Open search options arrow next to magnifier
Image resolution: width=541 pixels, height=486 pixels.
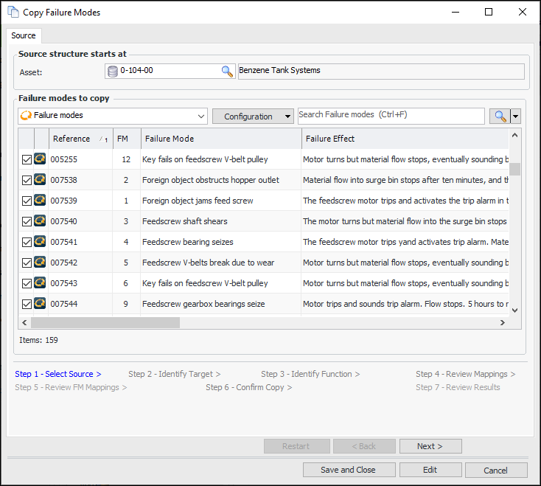click(516, 116)
